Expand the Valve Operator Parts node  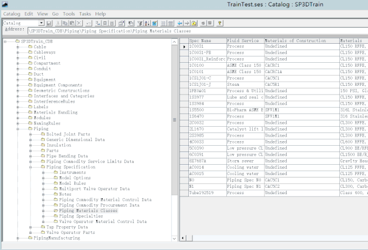pyautogui.click(x=31, y=233)
